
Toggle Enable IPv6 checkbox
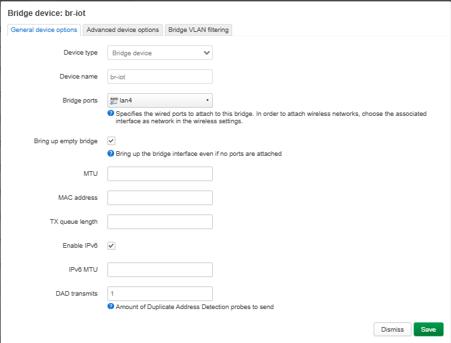pyautogui.click(x=111, y=246)
